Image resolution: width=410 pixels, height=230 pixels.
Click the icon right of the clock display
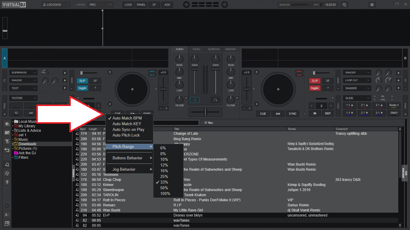344,4
